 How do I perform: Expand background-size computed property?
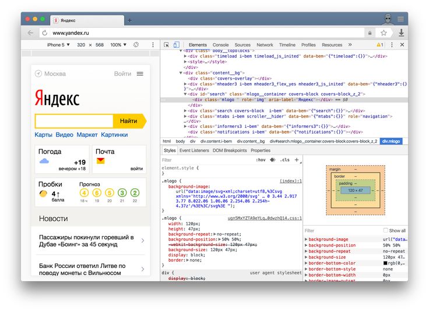click(x=306, y=258)
